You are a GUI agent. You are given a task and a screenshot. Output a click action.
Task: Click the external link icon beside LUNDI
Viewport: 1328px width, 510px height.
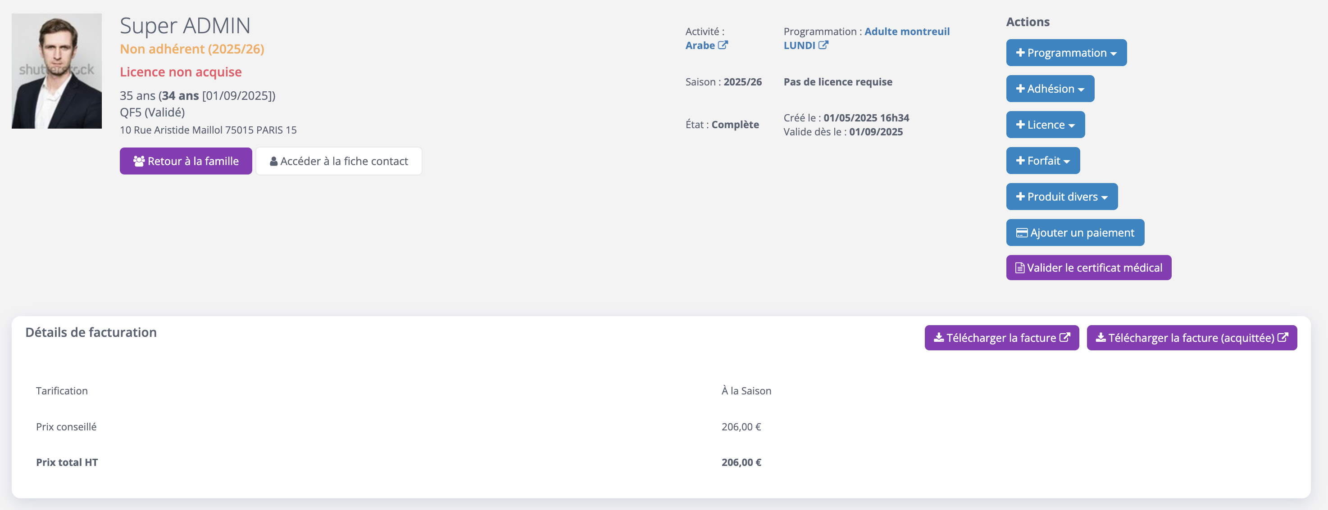[x=823, y=45]
